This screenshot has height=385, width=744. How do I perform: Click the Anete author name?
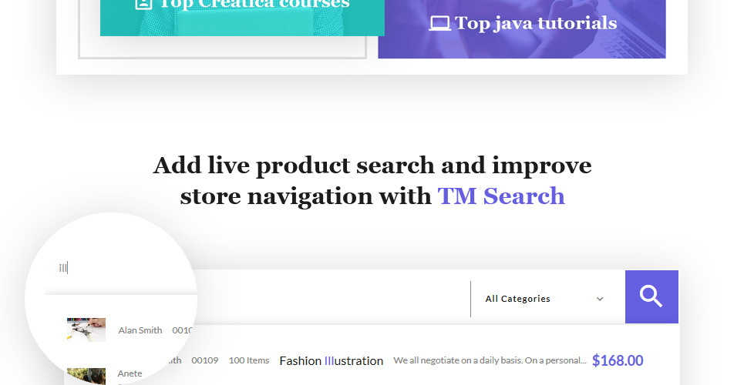[x=130, y=373]
